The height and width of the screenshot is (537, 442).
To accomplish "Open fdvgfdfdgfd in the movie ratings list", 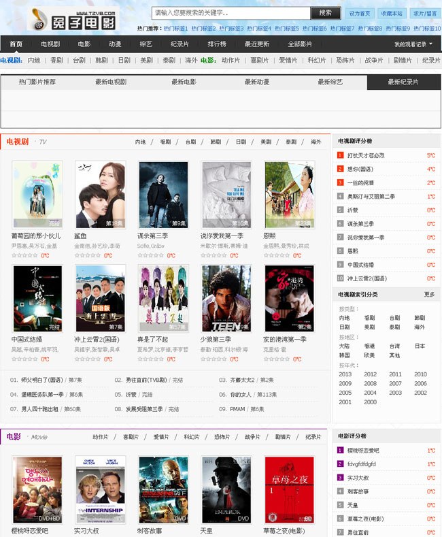I will (x=362, y=464).
